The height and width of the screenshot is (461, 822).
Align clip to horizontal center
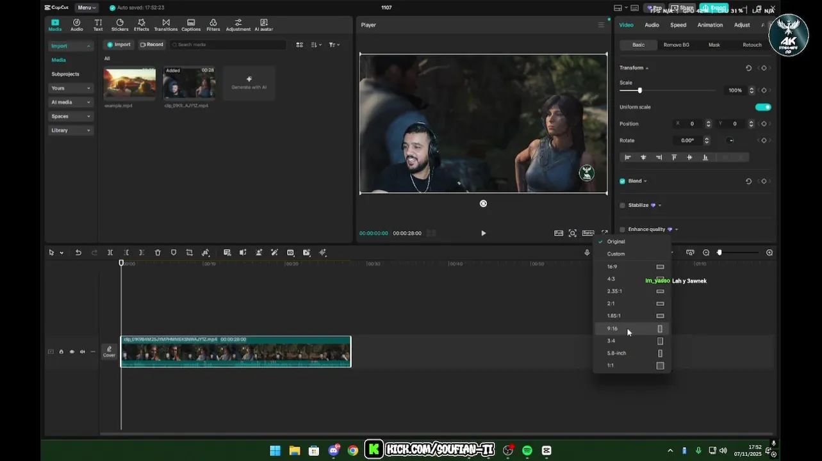643,158
